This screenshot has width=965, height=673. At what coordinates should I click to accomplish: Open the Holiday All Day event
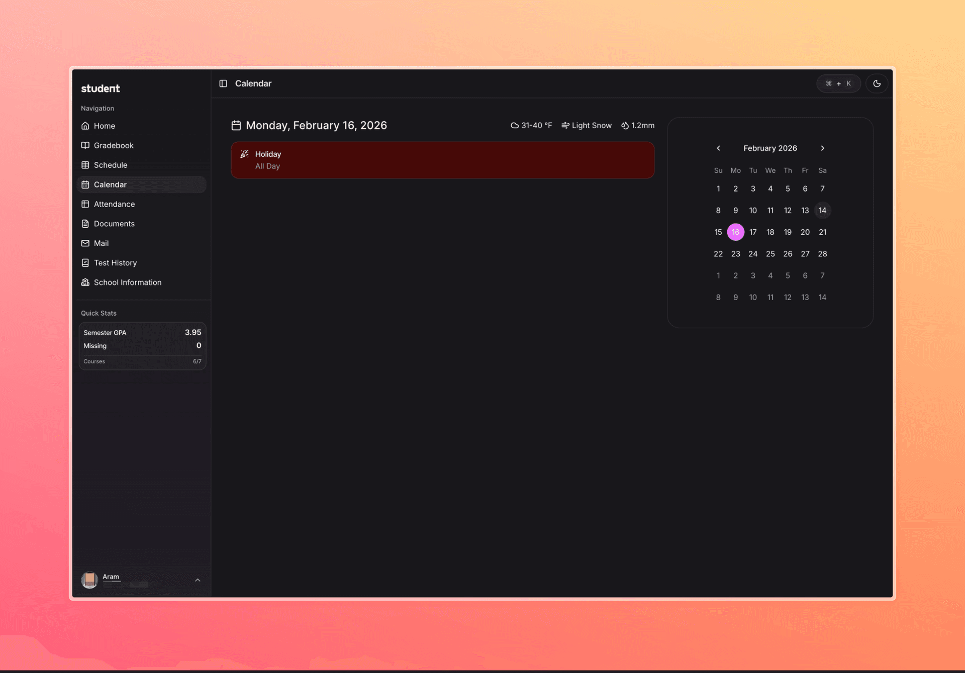click(442, 160)
